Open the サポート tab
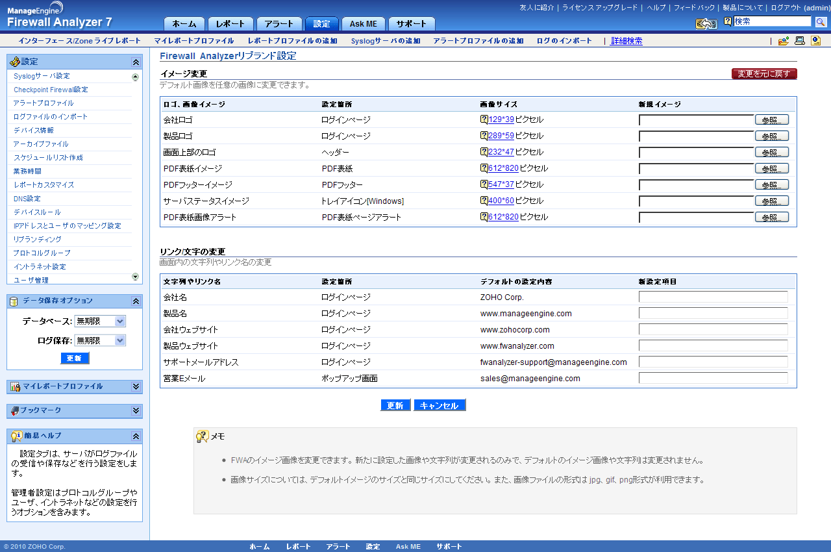 412,24
